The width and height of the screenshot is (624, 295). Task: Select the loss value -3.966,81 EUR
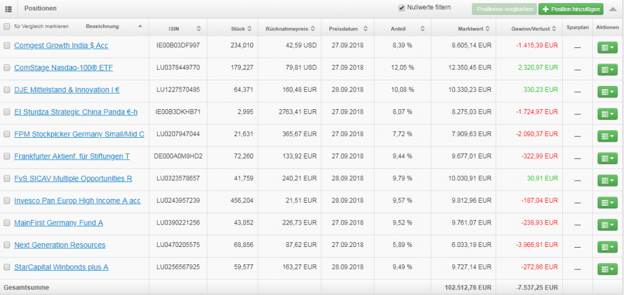coord(537,245)
